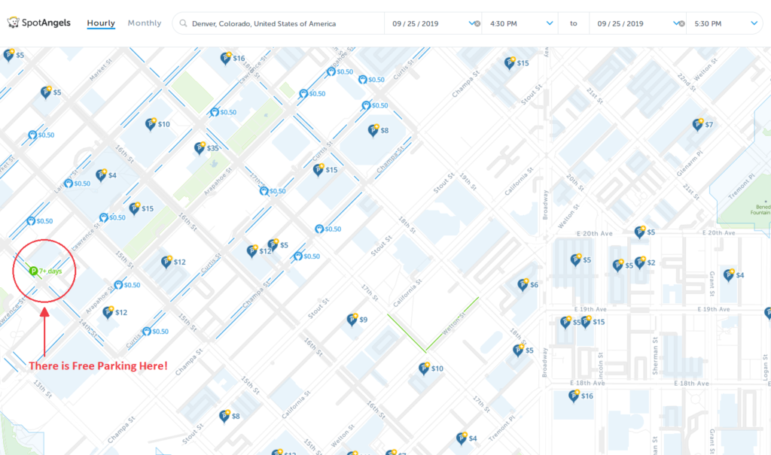Select the $7 parking pin near 22nd St
The image size is (771, 455).
click(x=697, y=125)
